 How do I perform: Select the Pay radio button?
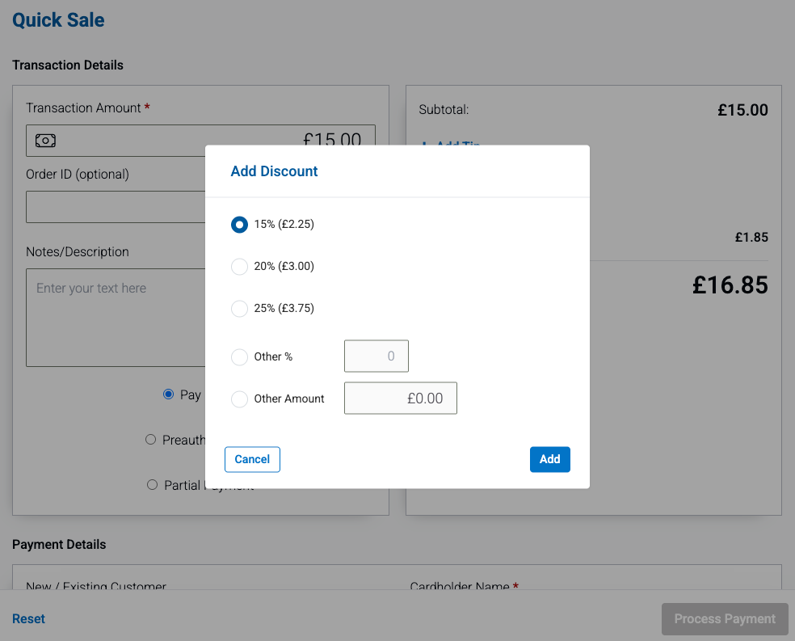tap(168, 394)
